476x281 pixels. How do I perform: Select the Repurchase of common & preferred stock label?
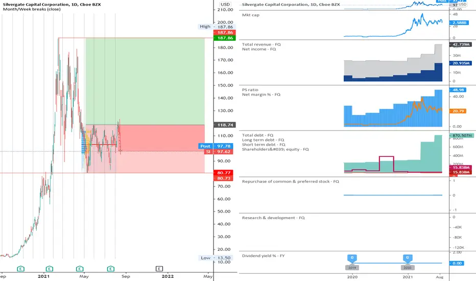(x=291, y=182)
